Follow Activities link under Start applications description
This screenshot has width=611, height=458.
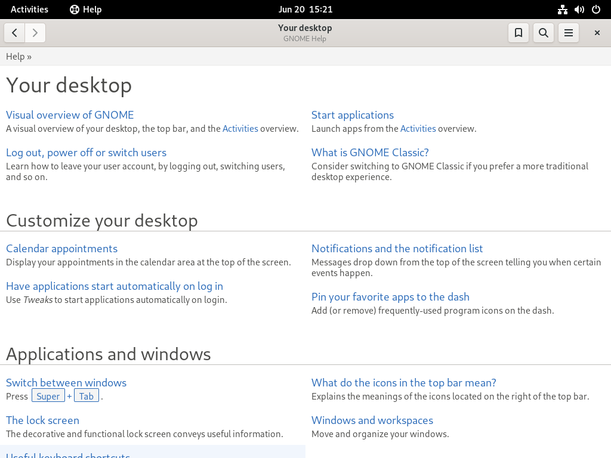418,129
